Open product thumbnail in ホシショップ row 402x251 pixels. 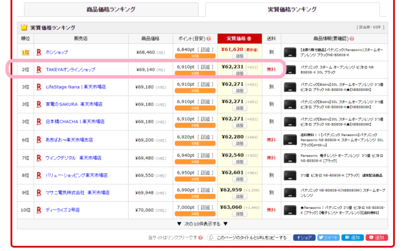pos(290,53)
